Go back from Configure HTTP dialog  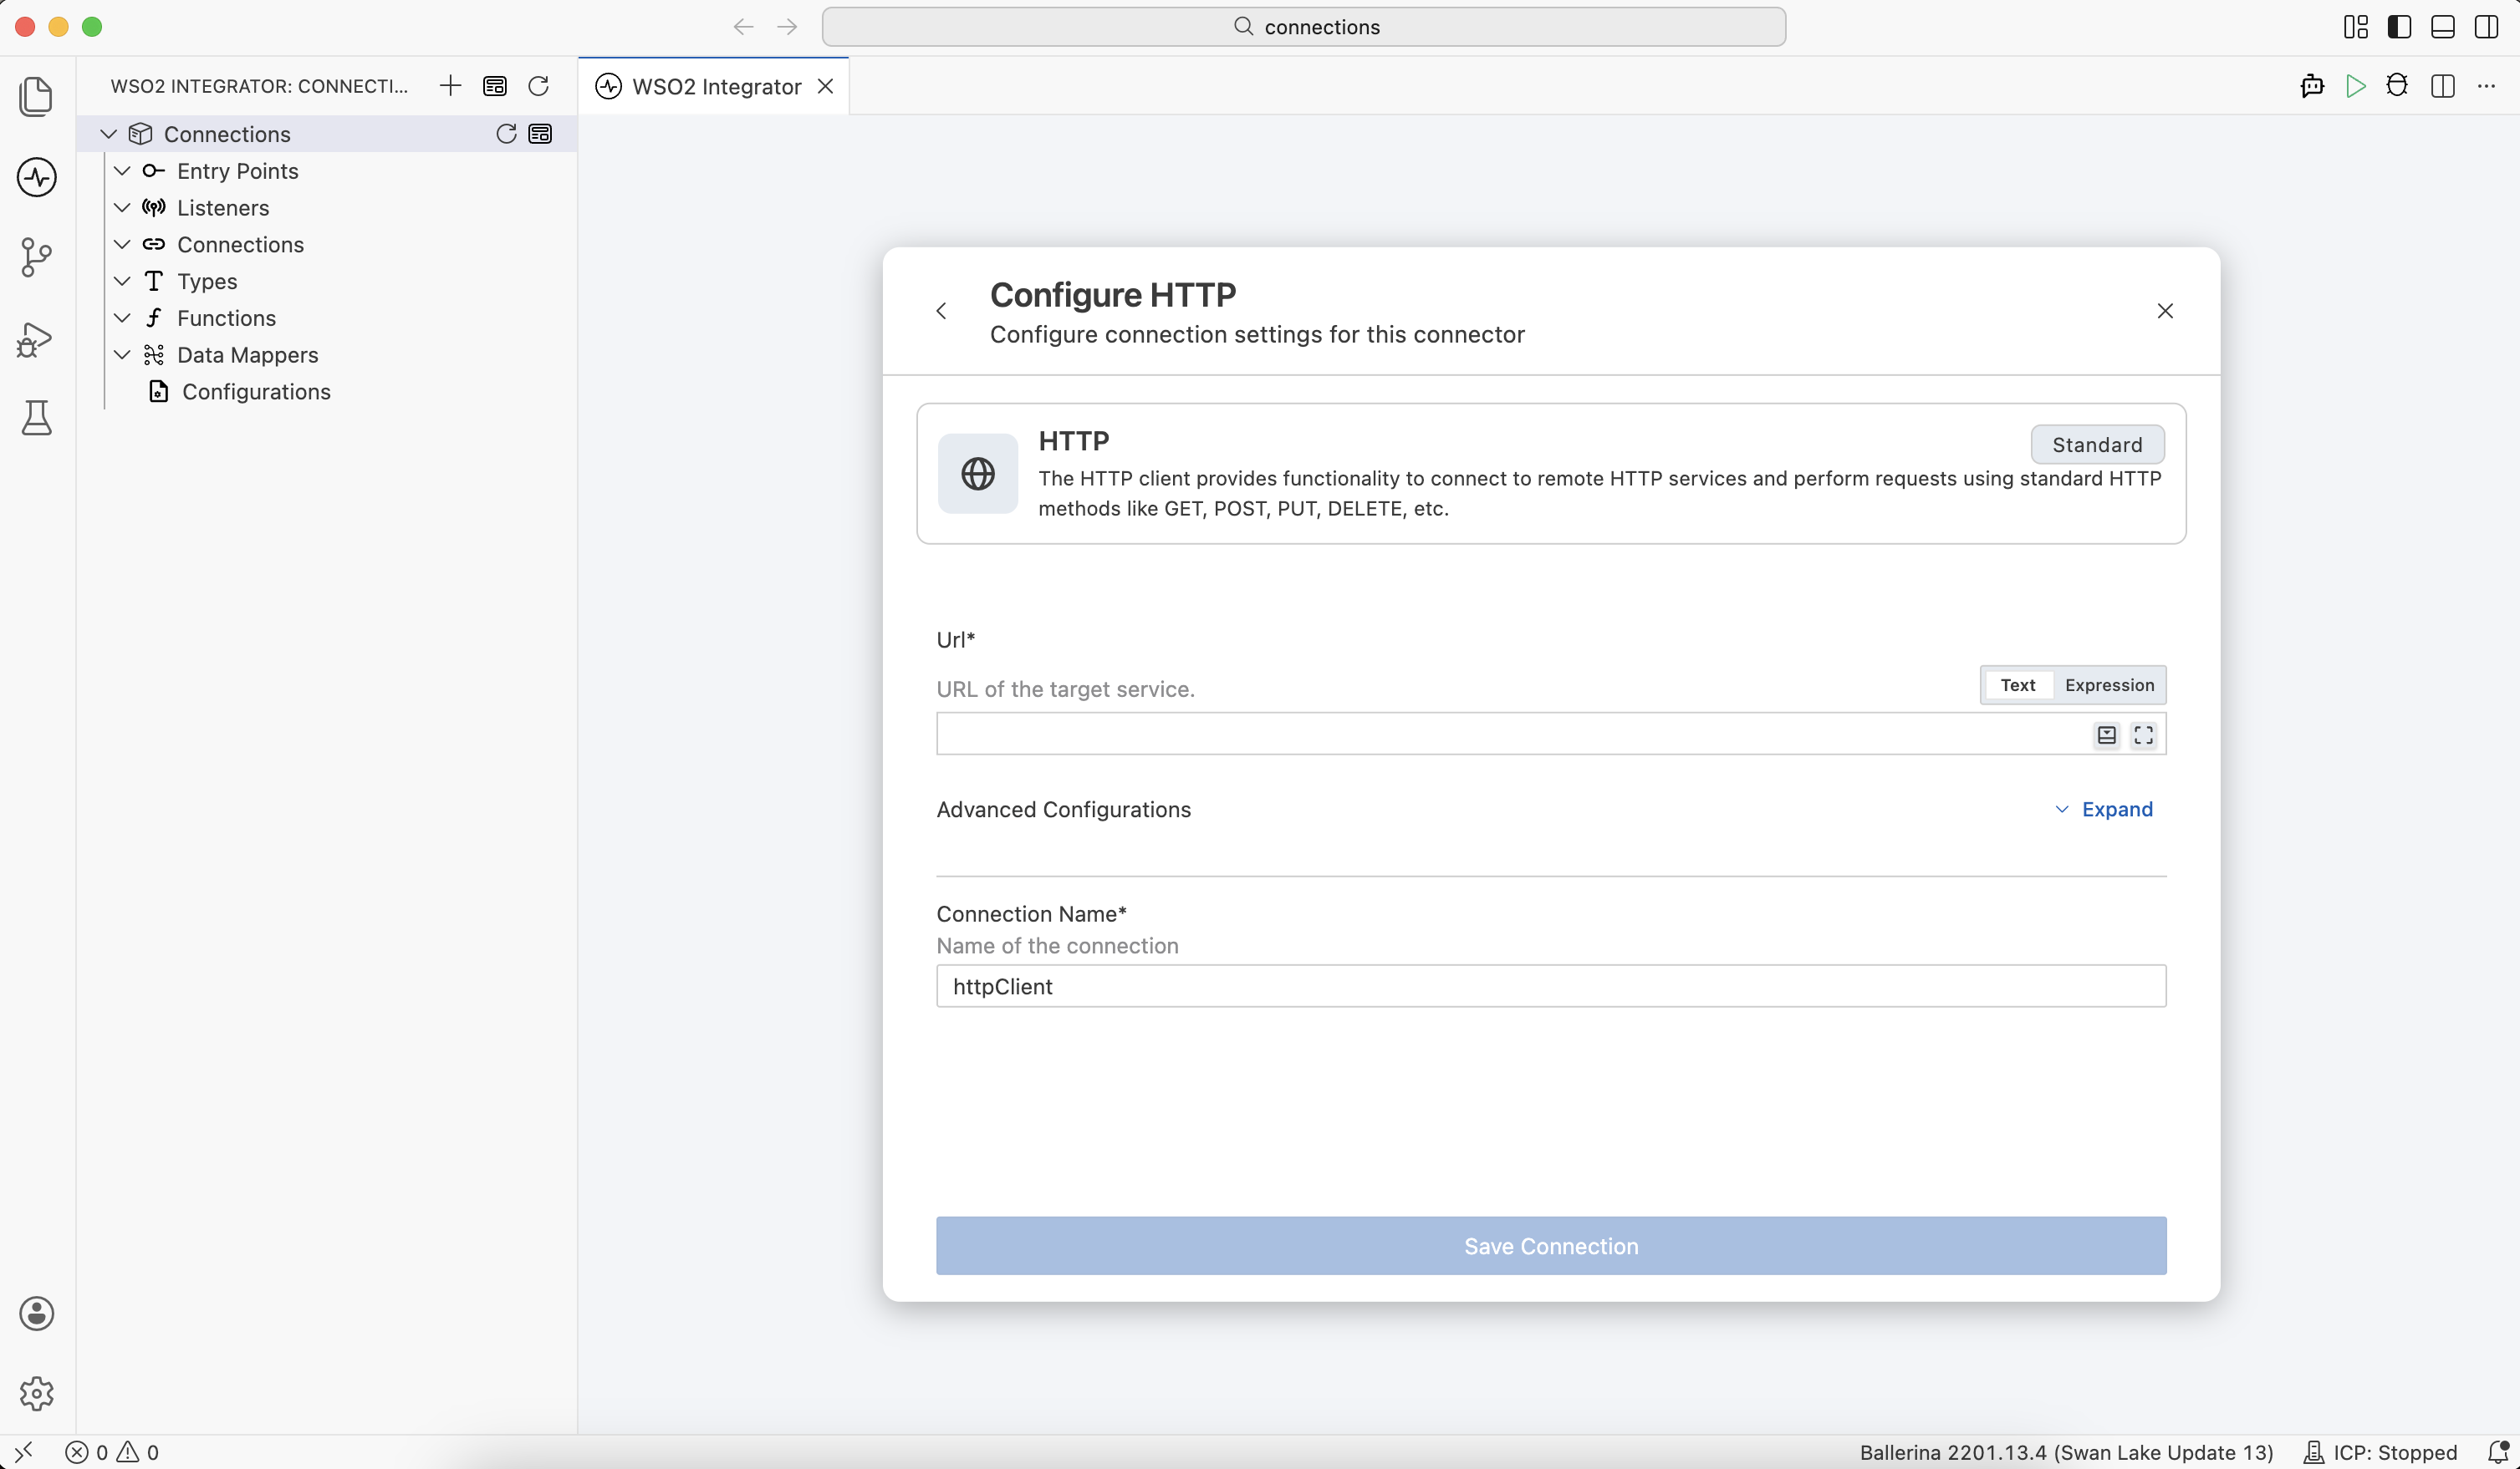point(941,311)
